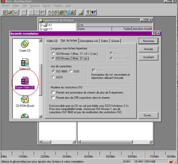Image resolution: width=178 pixels, height=164 pixels.
Task: Click the new compilation disc toolbar icon
Action: coord(5,12)
